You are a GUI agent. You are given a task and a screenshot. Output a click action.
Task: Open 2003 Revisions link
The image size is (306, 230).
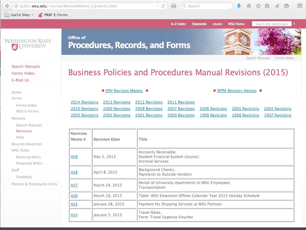[84, 115]
